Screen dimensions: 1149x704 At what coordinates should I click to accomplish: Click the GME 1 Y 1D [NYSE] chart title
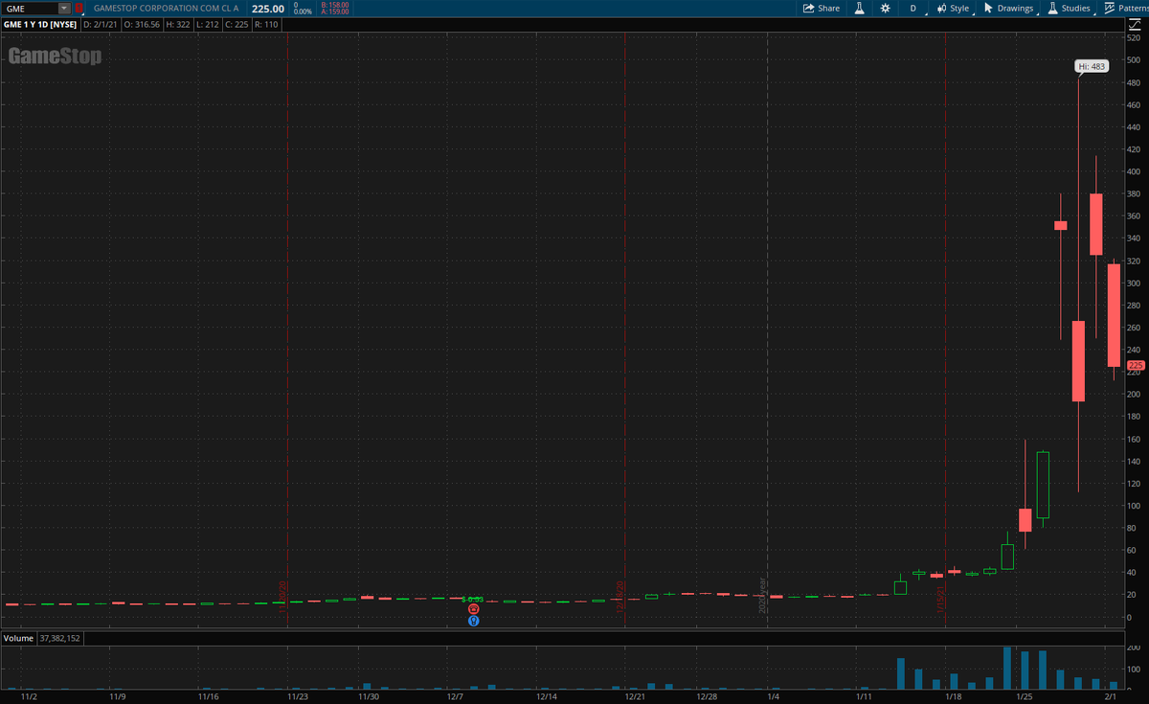click(x=39, y=24)
